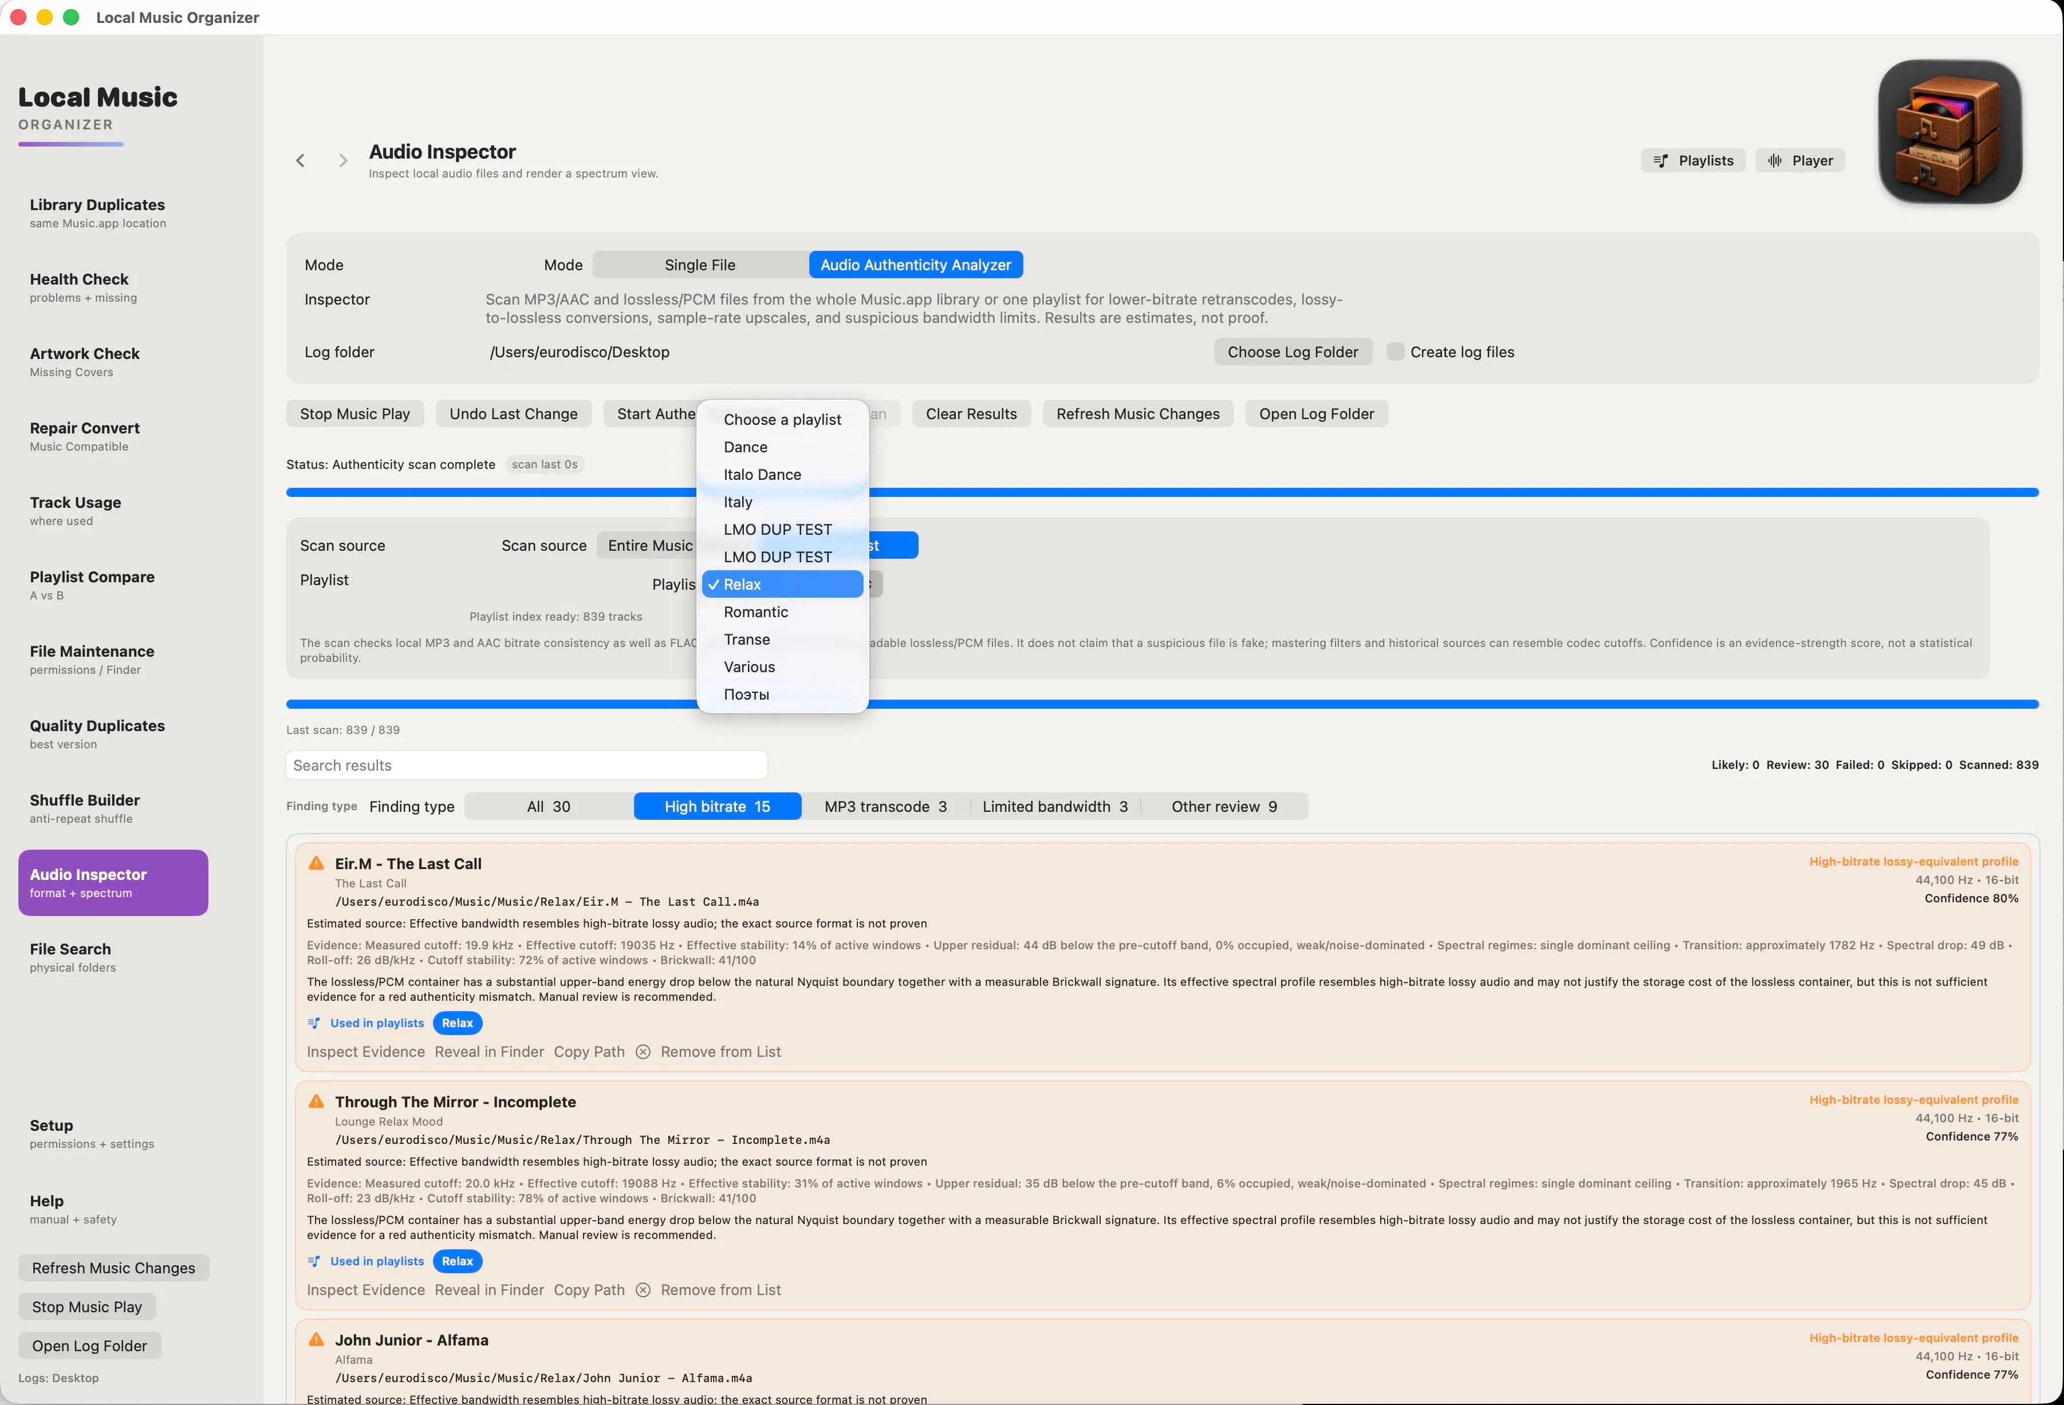Click Refresh Music Changes in the sidebar
The height and width of the screenshot is (1405, 2064).
point(113,1268)
